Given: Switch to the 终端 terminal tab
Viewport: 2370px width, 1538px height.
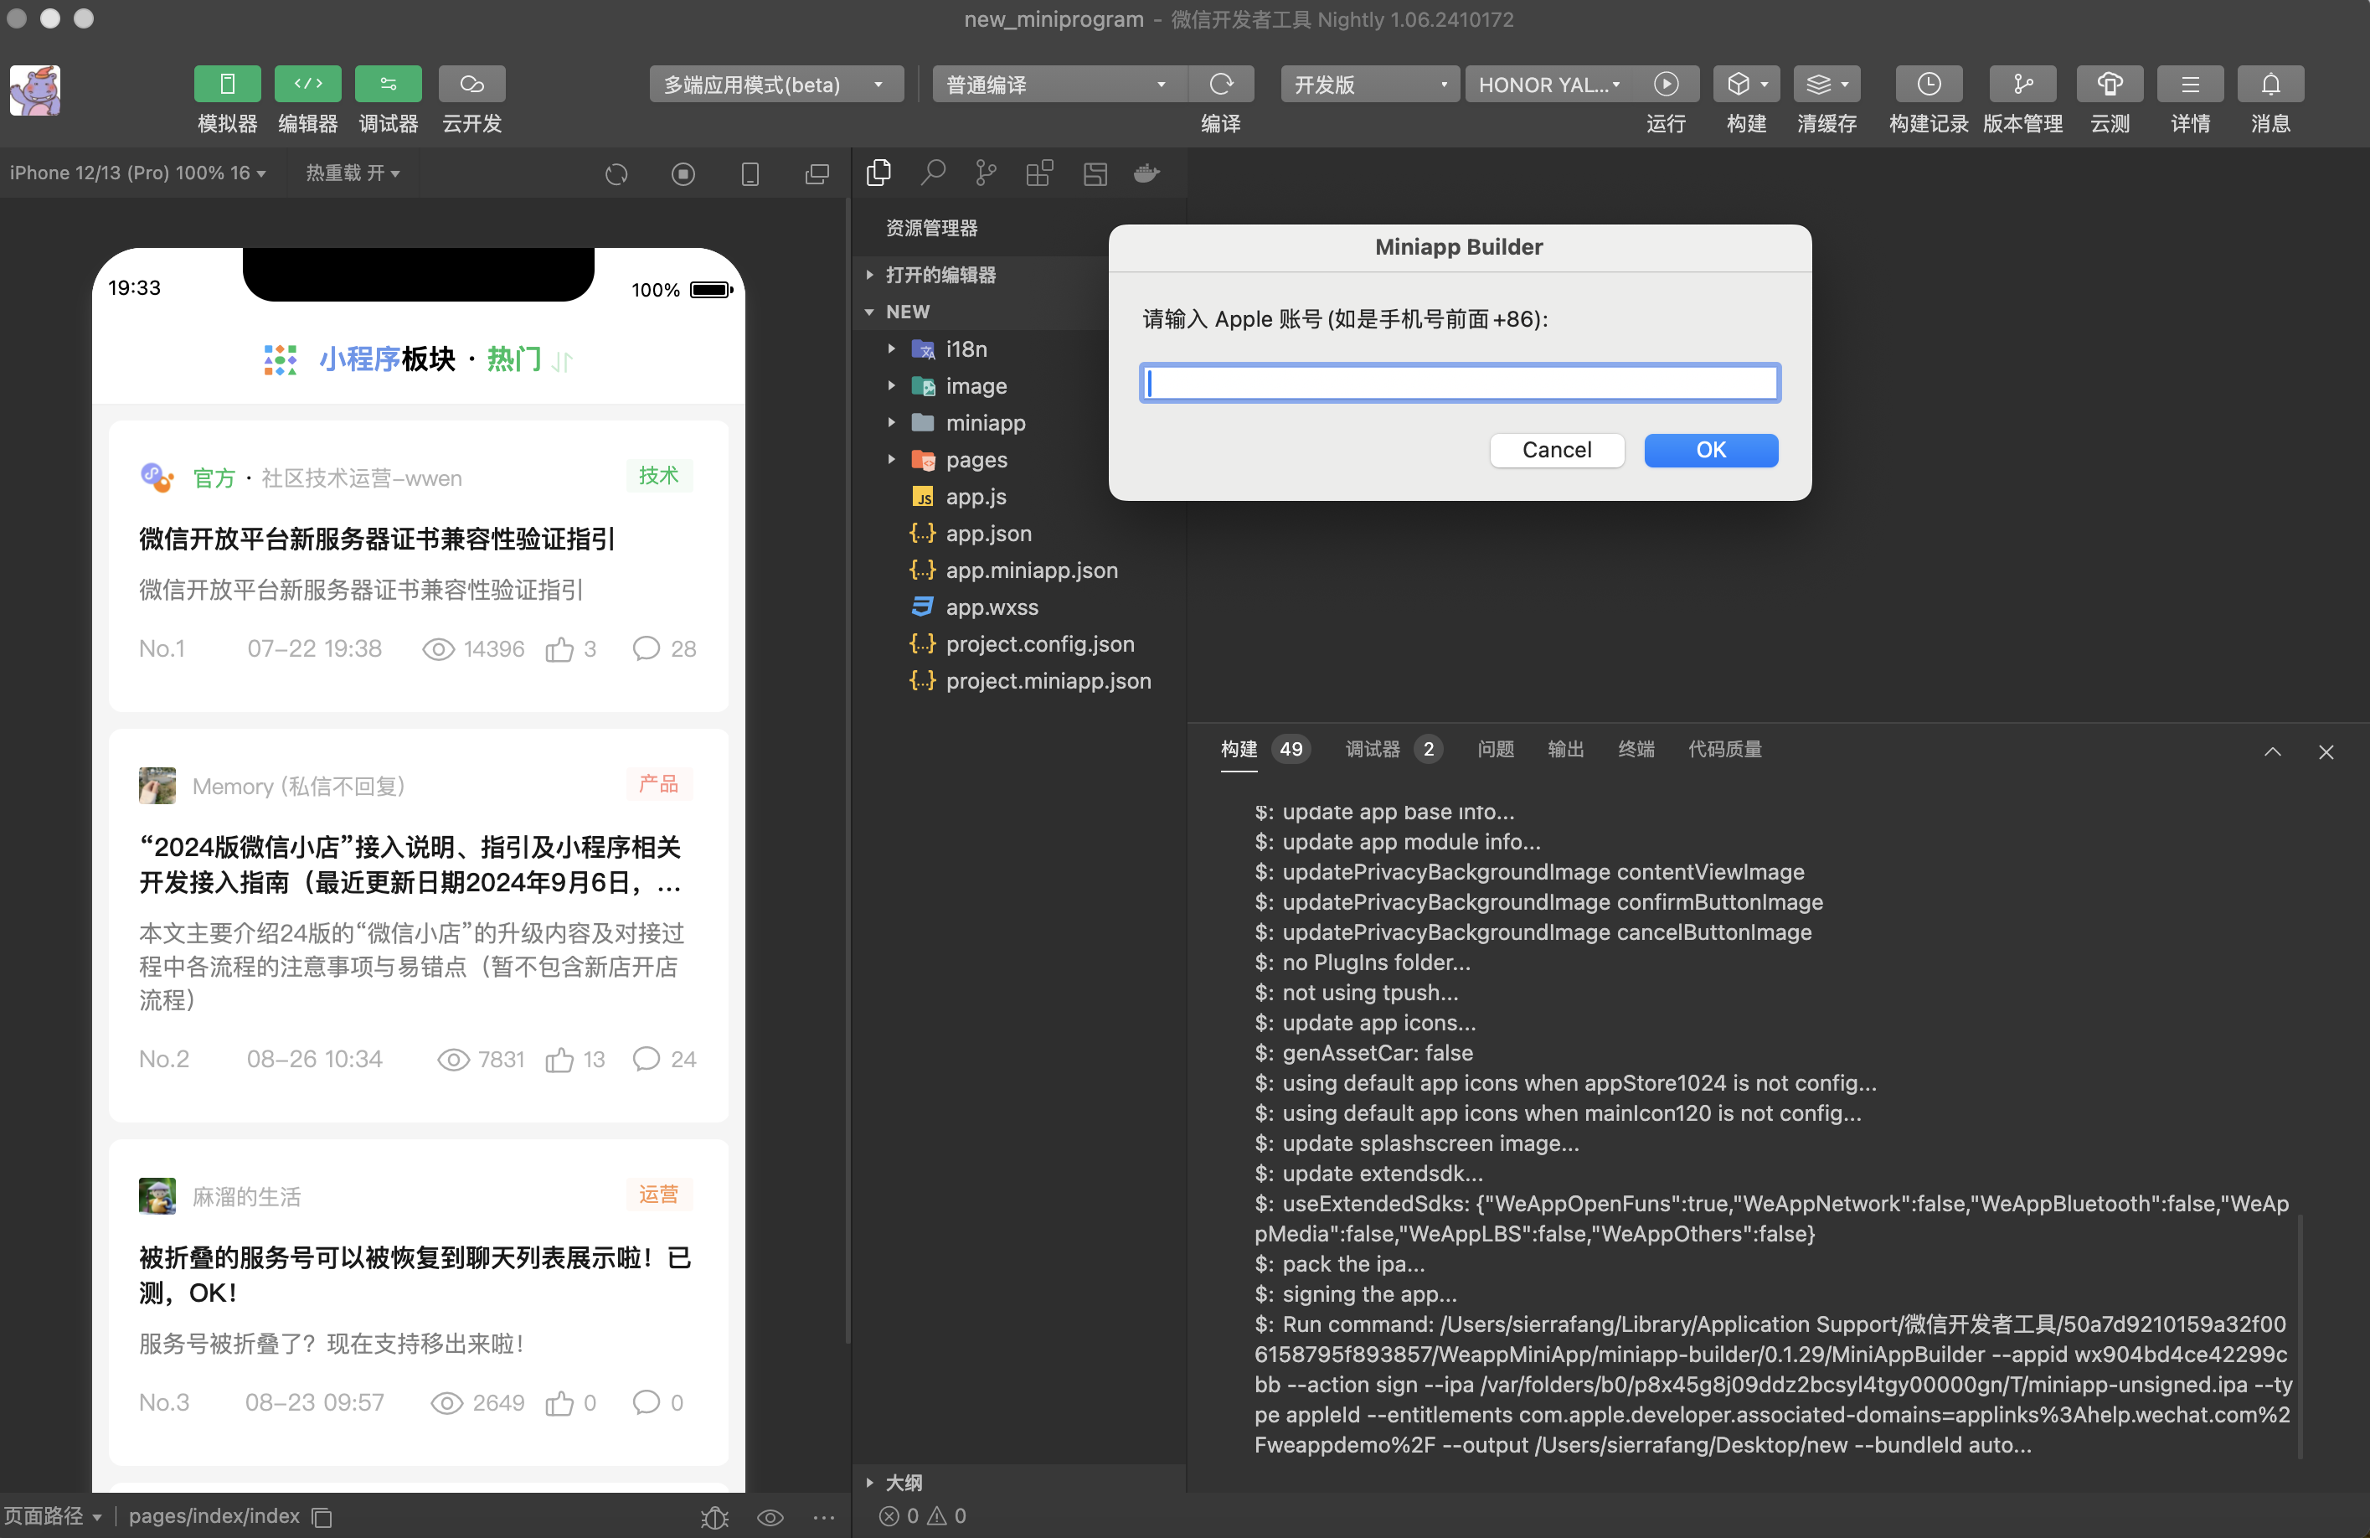Looking at the screenshot, I should click(x=1636, y=749).
